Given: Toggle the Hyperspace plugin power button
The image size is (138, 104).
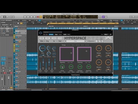Looking at the screenshot, I should pos(41,33).
